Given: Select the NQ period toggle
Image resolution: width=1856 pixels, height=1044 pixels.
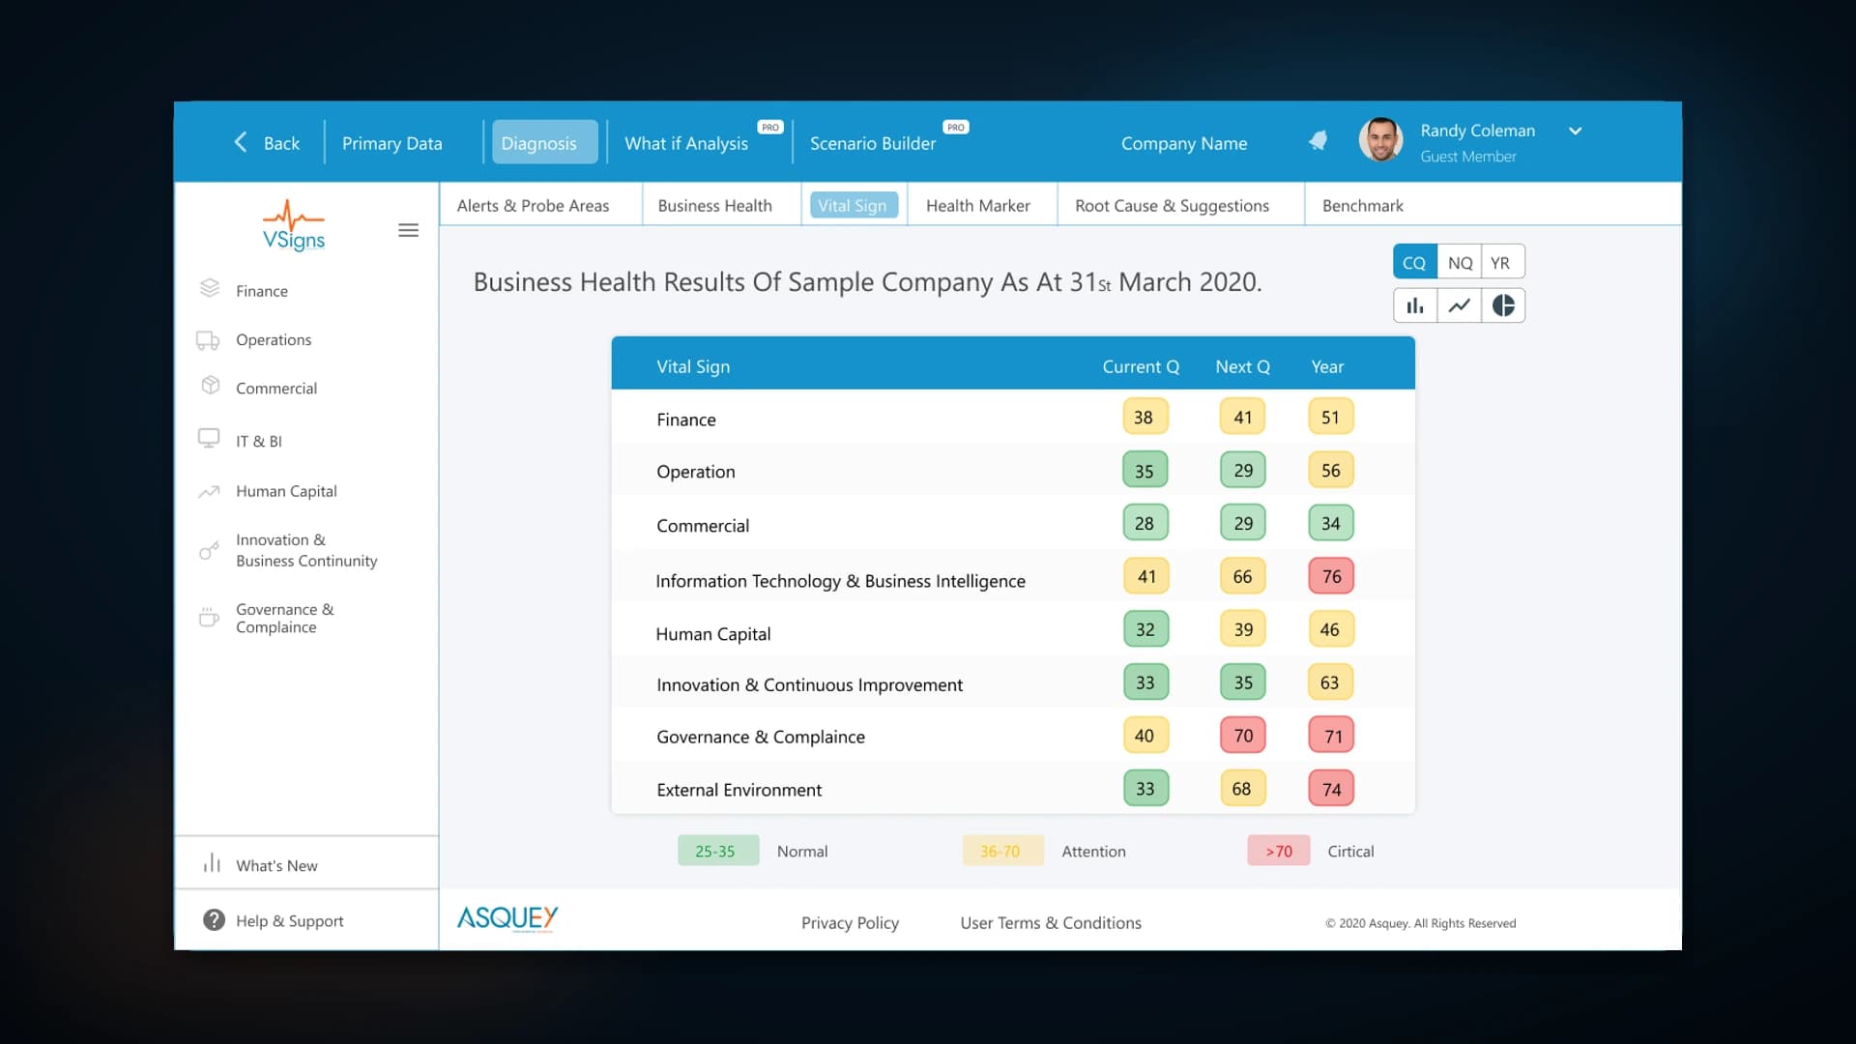Looking at the screenshot, I should (x=1460, y=262).
